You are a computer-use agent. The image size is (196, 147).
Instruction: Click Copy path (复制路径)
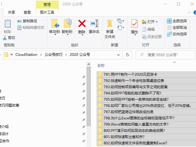(27, 21)
